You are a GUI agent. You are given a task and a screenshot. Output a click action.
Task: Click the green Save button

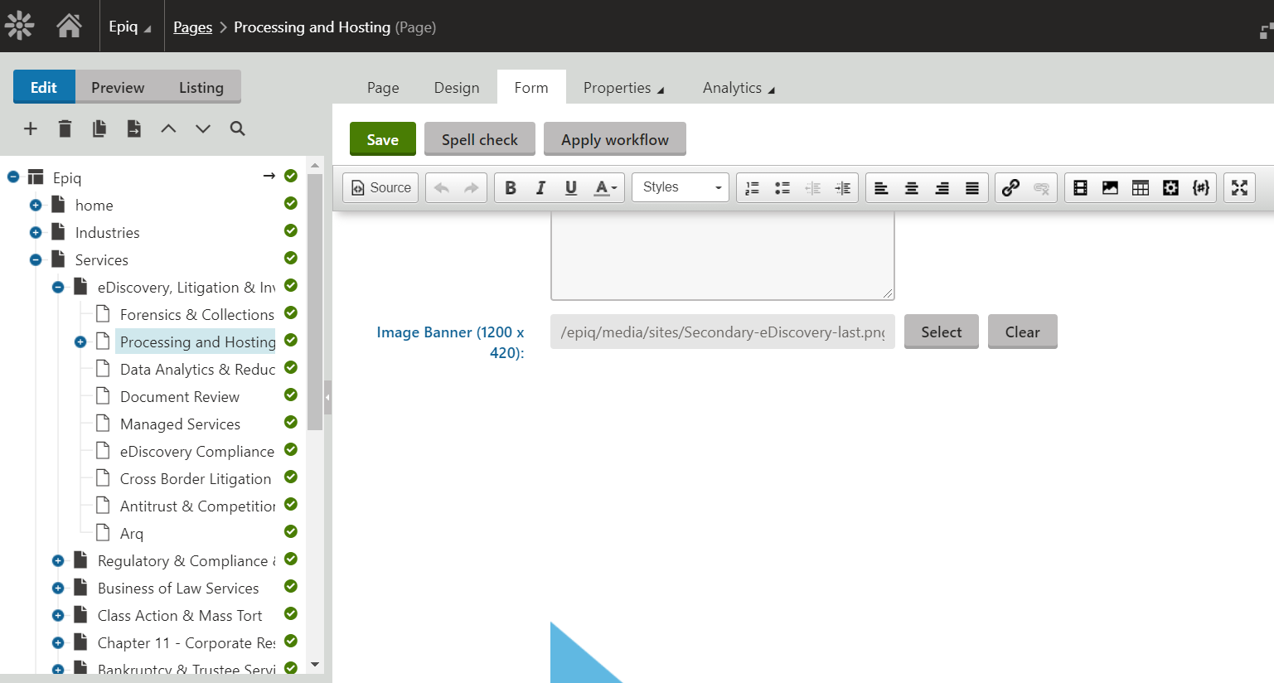click(382, 139)
